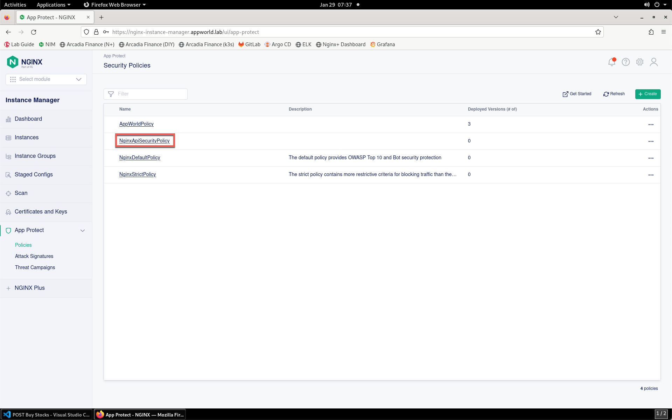
Task: Open GitLab bookmark
Action: (250, 44)
